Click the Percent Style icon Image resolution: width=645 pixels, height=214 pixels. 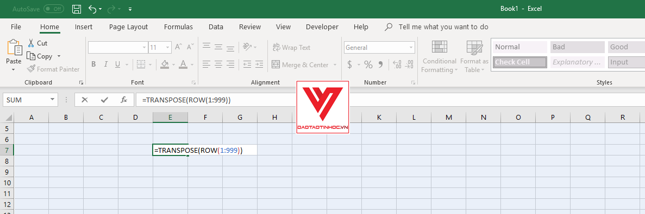click(368, 64)
